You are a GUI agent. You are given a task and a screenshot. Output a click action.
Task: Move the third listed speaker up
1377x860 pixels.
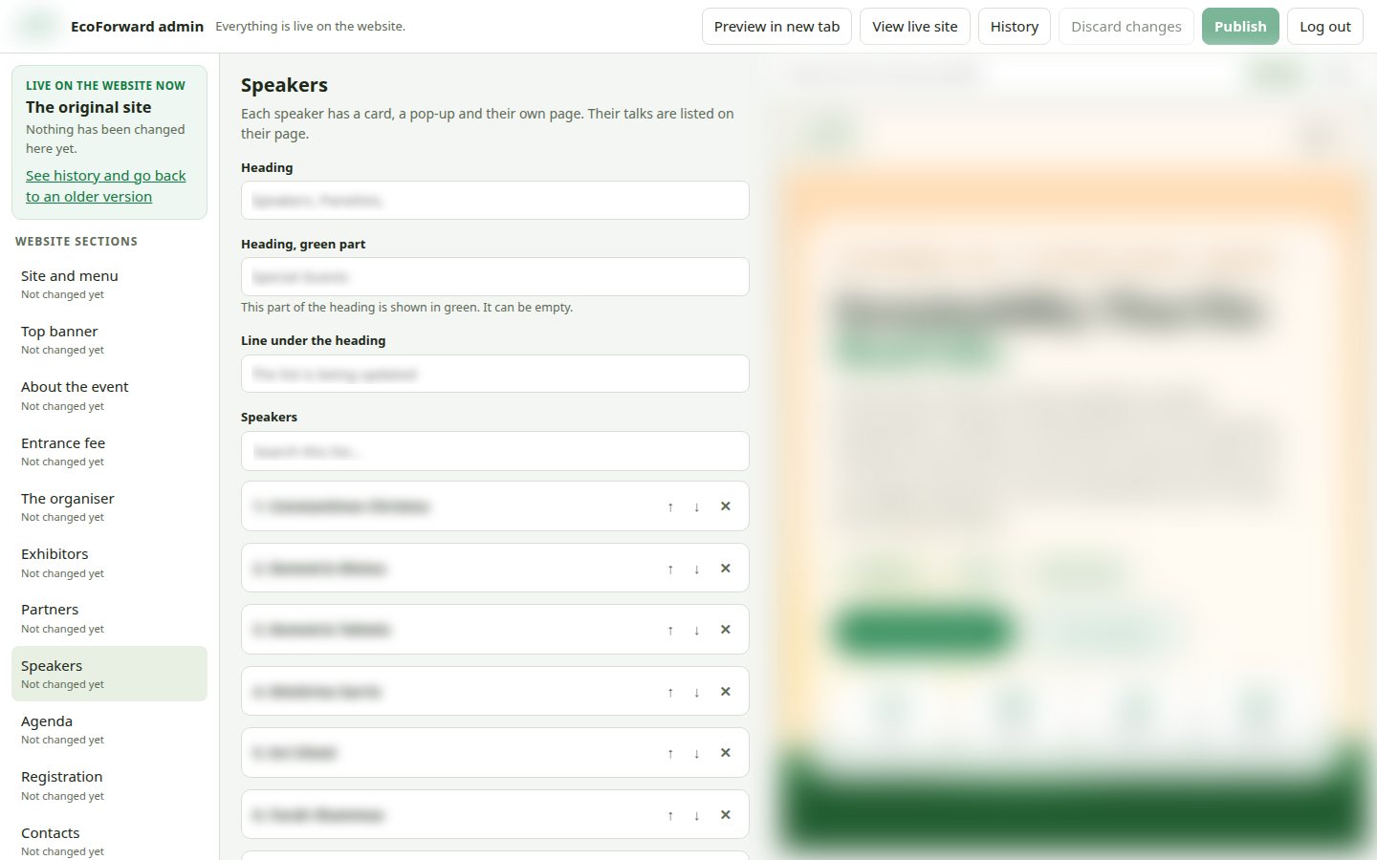pos(670,630)
